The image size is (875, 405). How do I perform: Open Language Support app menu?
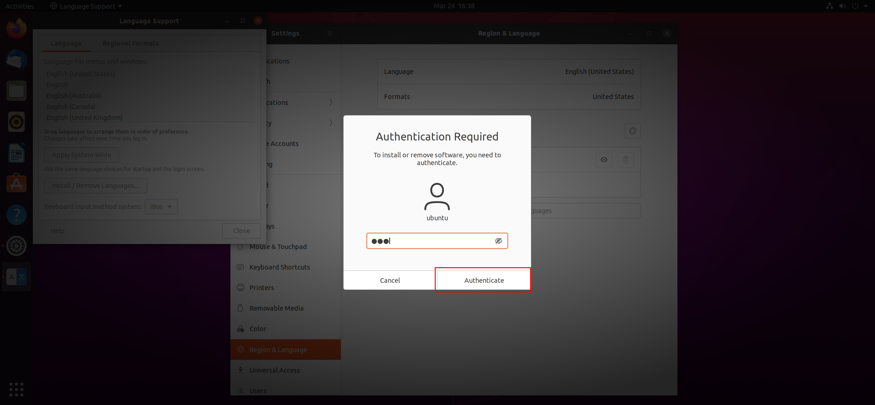pos(86,6)
